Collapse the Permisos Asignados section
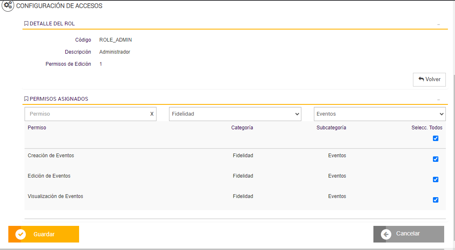Screen dimensions: 455x250 (438, 100)
